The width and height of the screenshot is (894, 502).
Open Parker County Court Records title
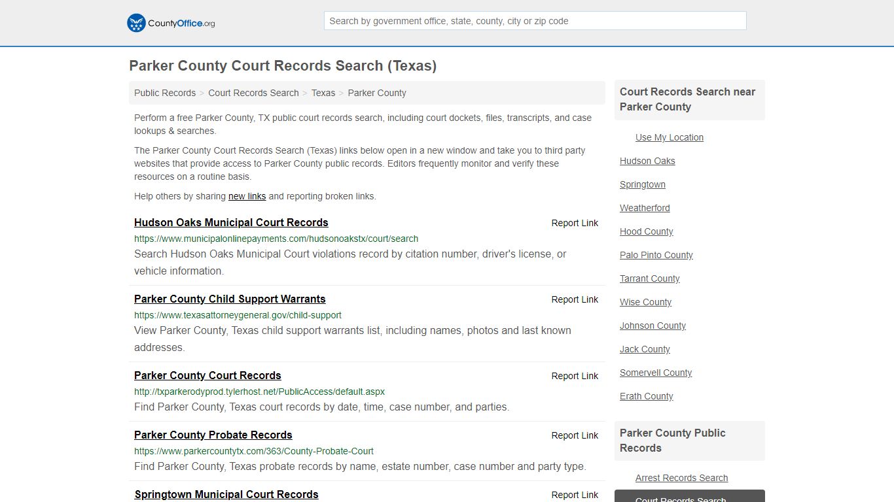coord(207,375)
